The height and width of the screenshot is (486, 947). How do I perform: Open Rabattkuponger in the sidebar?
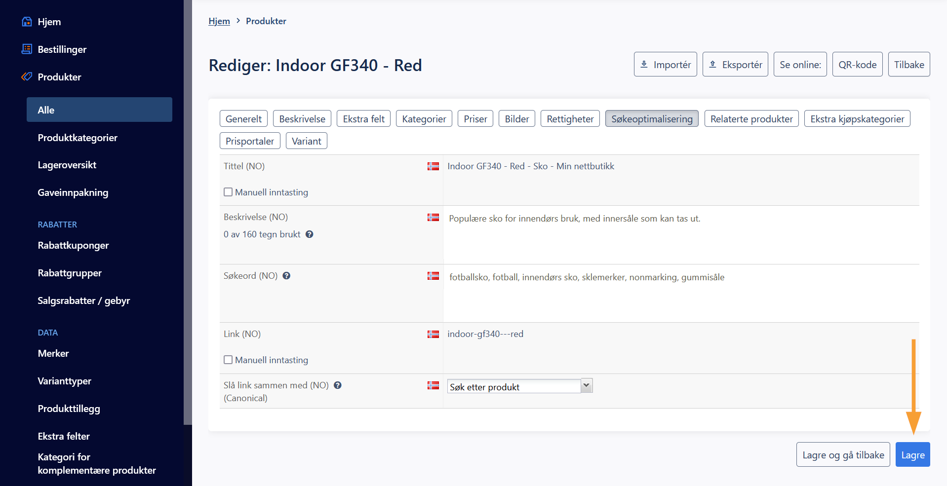73,245
